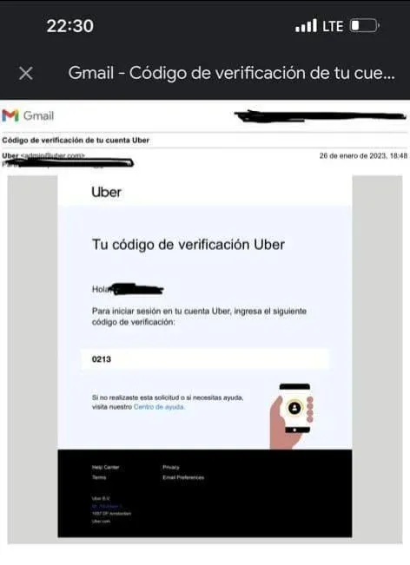
Task: Tap the hand holding phone illustration
Action: 291,417
